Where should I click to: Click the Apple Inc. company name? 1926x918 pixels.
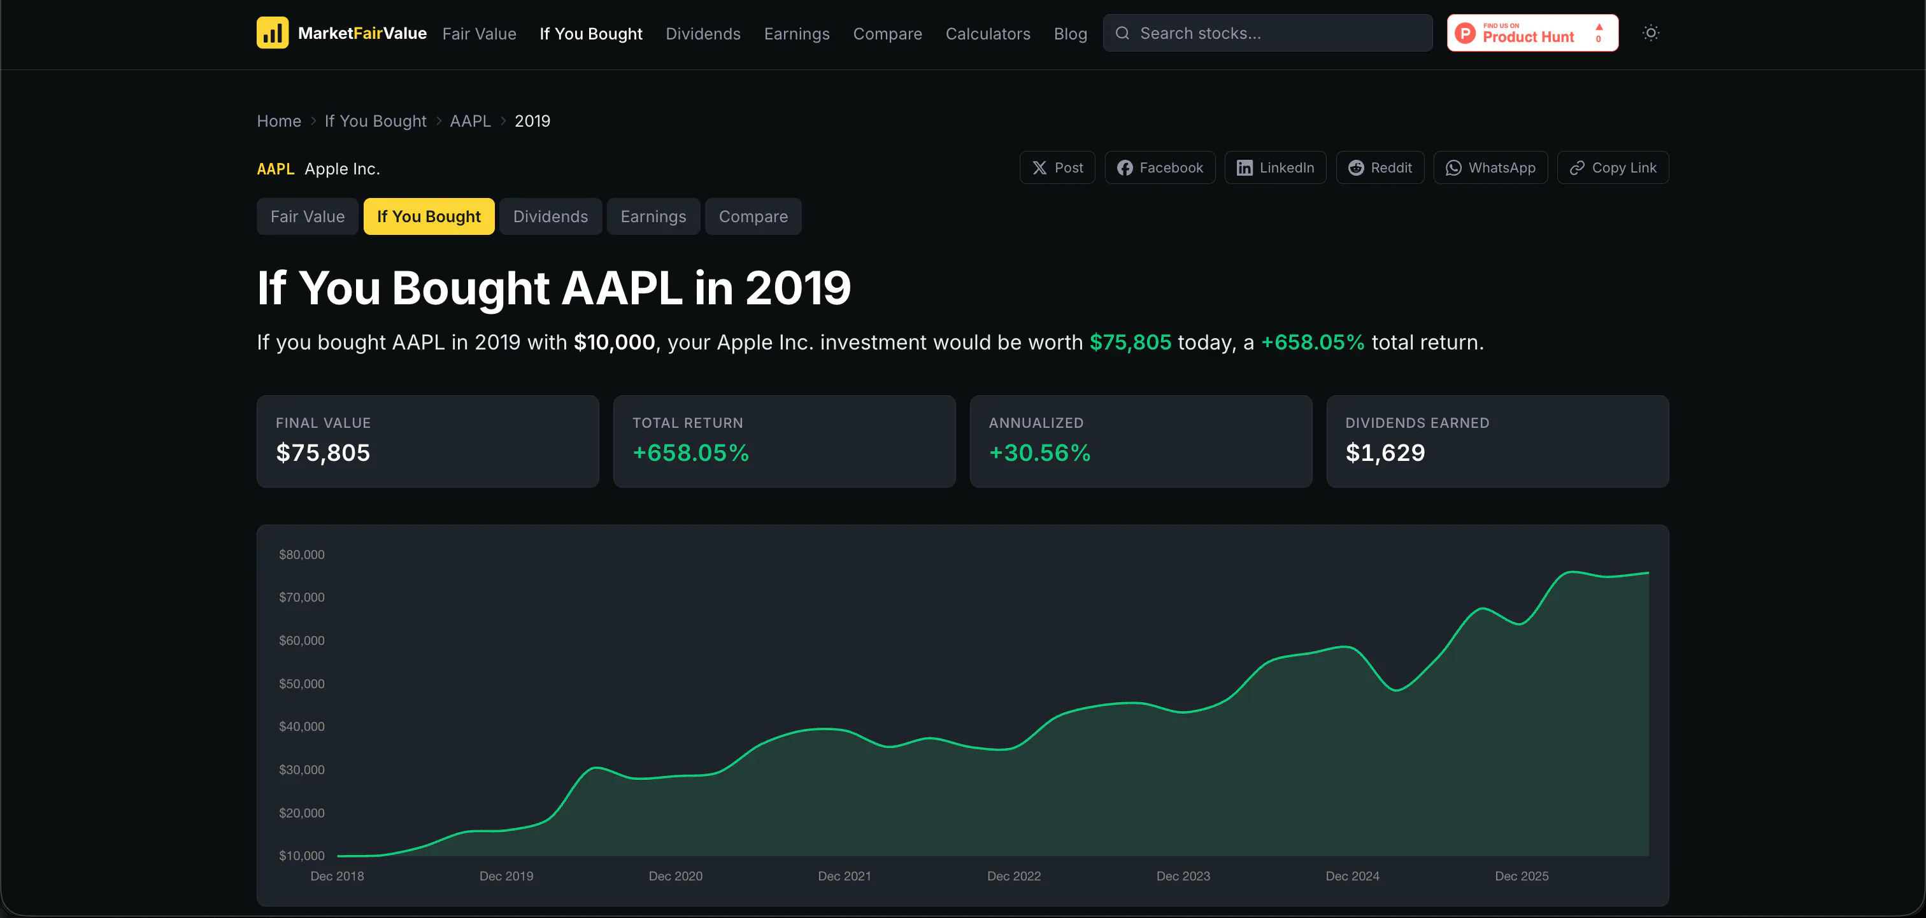pos(341,169)
